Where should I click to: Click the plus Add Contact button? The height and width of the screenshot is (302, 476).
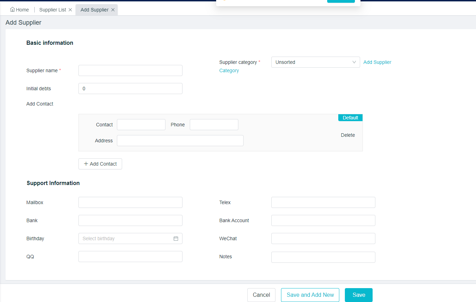pyautogui.click(x=100, y=164)
